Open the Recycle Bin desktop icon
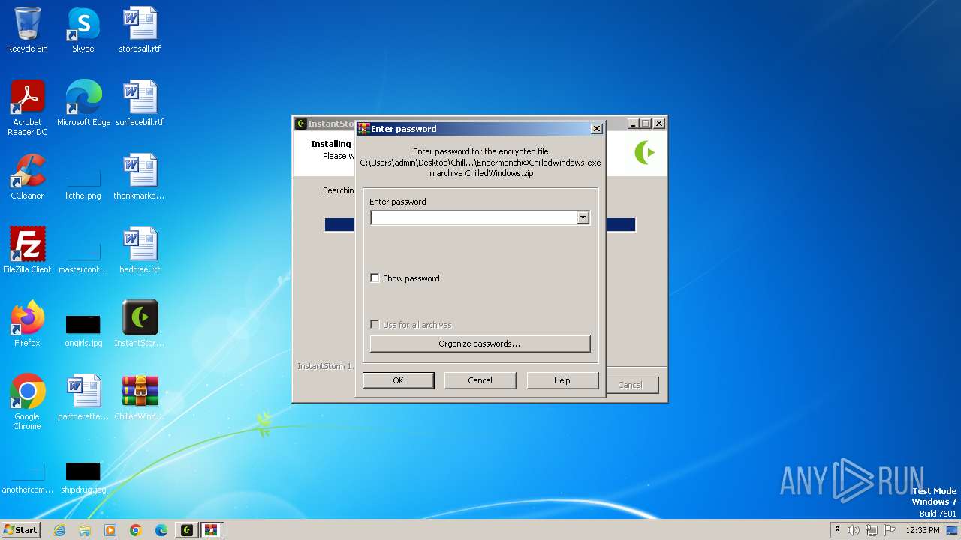Screen dimensions: 961x540 click(27, 30)
